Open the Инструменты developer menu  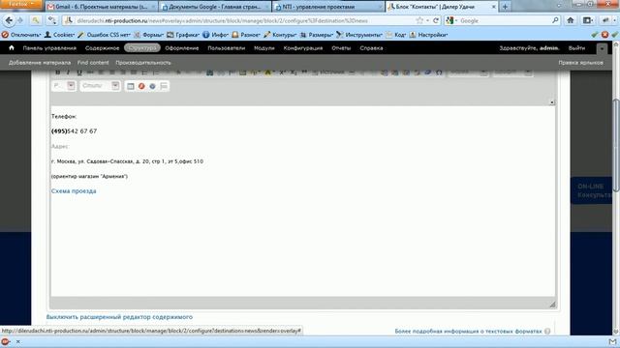click(359, 35)
